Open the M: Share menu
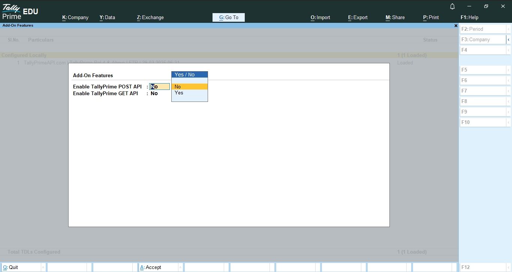Viewport: 512px width, 272px height. (395, 17)
